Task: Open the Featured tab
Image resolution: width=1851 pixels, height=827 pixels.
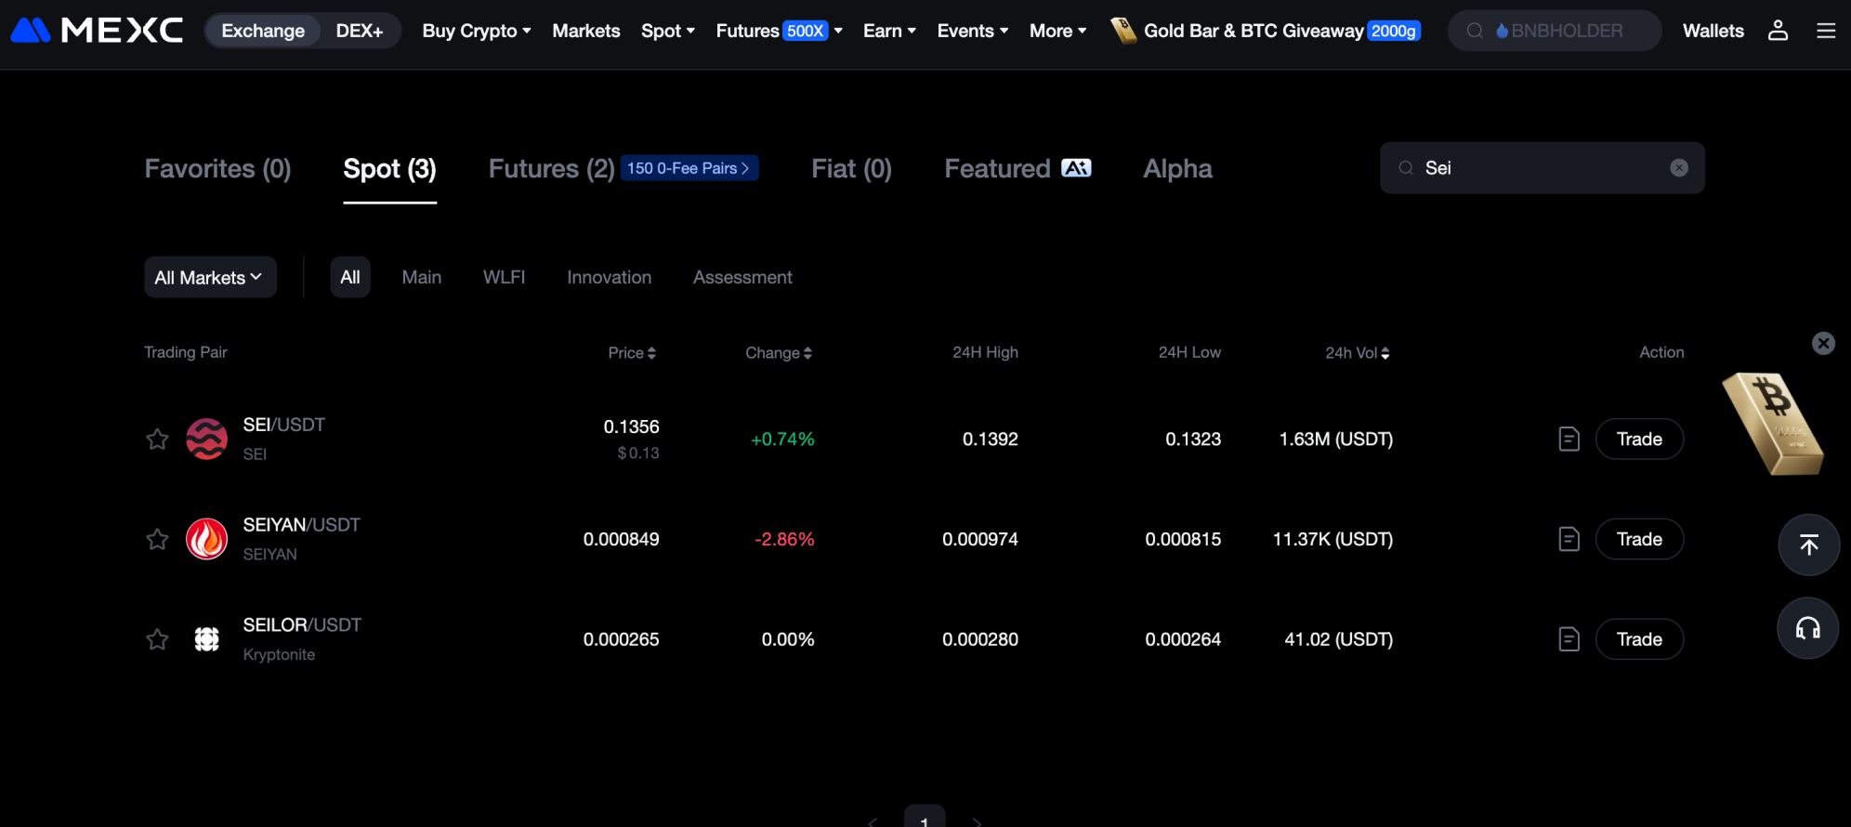Action: tap(1017, 168)
